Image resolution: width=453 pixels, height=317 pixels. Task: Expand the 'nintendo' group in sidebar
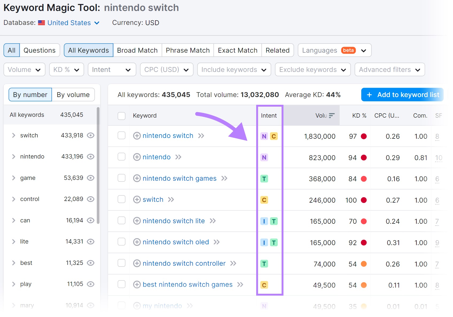[14, 157]
